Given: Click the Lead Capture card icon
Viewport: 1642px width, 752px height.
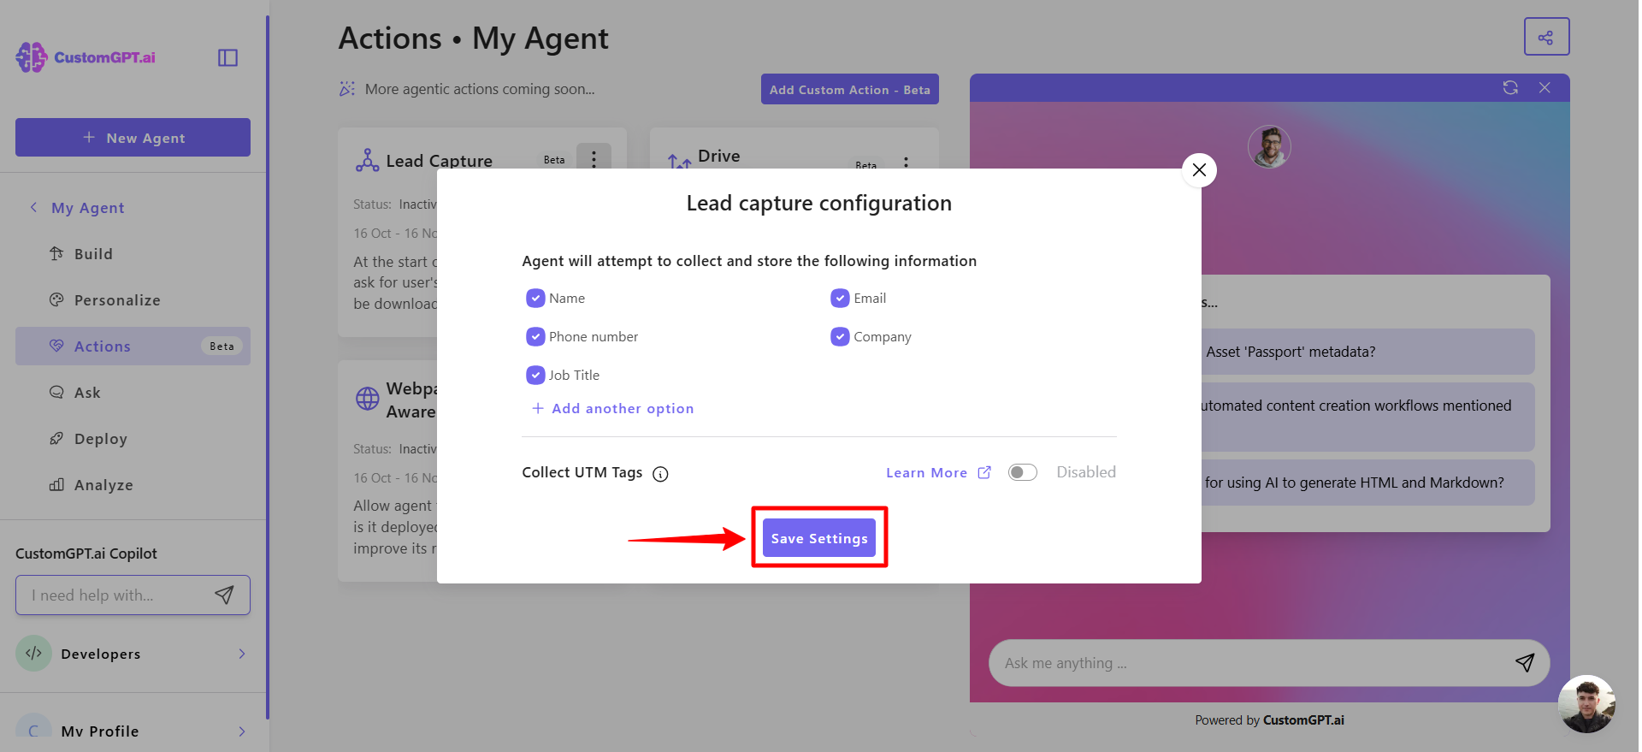Looking at the screenshot, I should (x=367, y=160).
